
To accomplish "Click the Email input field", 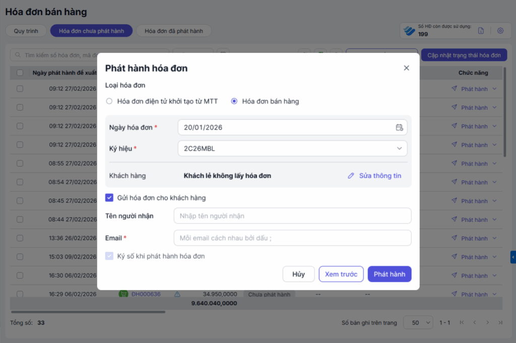I will 292,238.
